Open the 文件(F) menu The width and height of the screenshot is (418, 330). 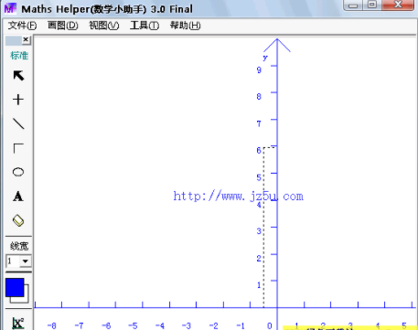22,26
